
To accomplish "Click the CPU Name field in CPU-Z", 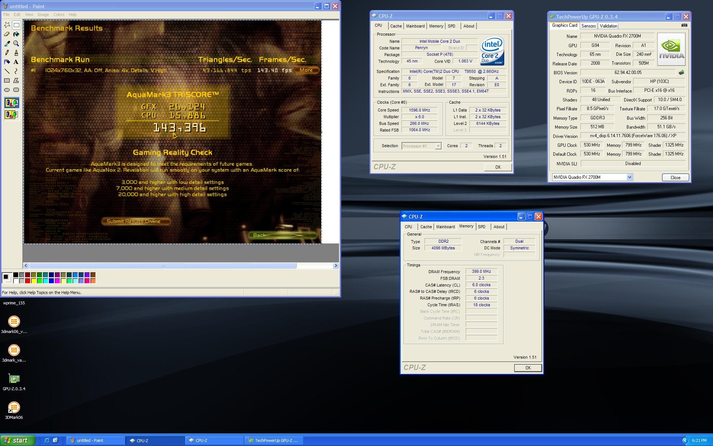I will click(439, 41).
